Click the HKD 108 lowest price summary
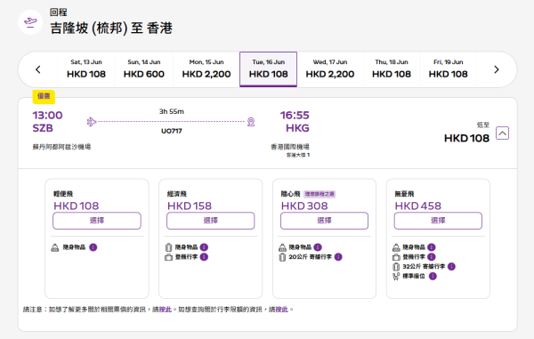The height and width of the screenshot is (339, 534). coord(466,138)
